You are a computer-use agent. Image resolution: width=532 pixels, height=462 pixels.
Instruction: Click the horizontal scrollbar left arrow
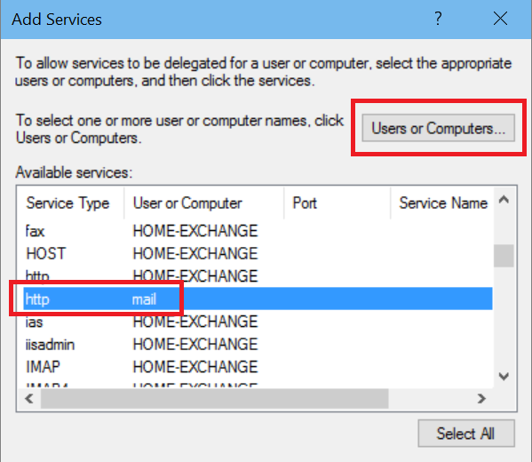29,399
